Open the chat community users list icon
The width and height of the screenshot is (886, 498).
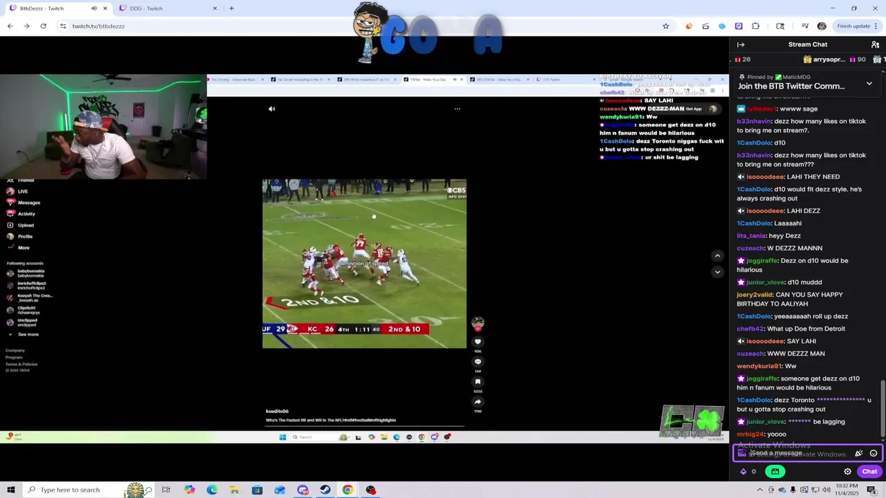875,44
